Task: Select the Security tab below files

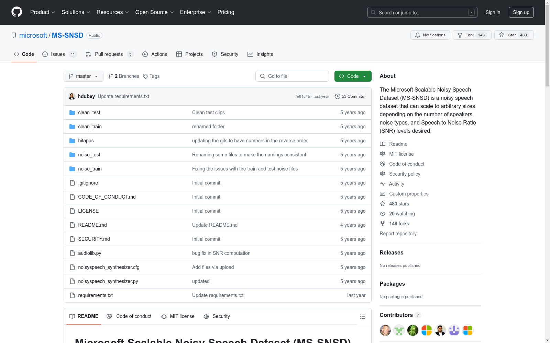Action: 217,316
